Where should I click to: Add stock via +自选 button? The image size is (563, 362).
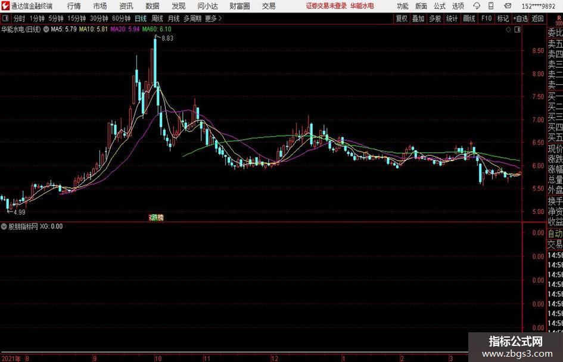click(x=520, y=18)
